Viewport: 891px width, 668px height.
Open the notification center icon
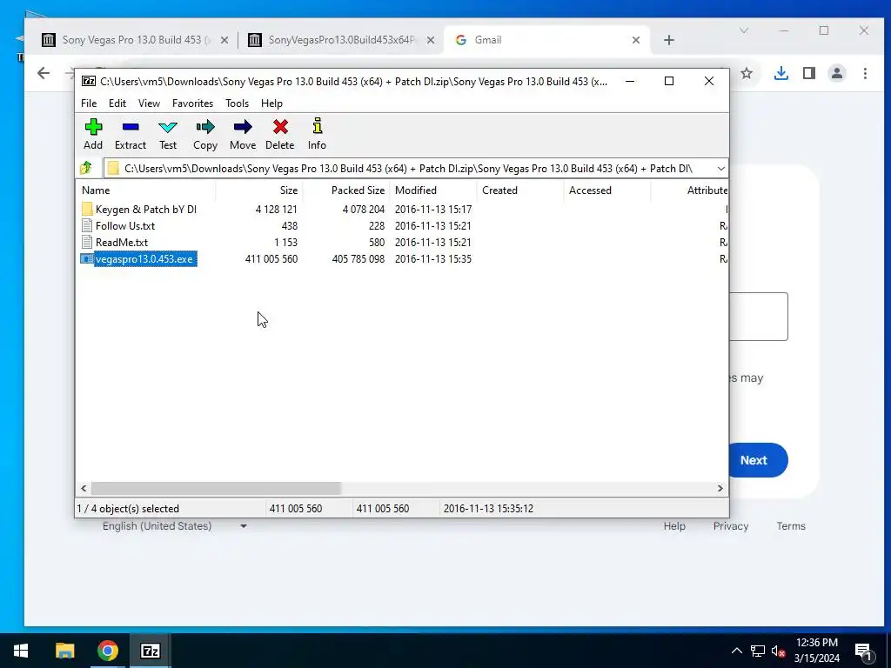point(863,651)
